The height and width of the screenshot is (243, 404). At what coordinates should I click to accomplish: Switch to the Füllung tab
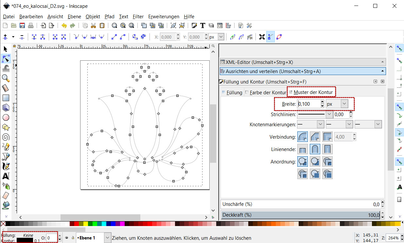click(x=232, y=92)
